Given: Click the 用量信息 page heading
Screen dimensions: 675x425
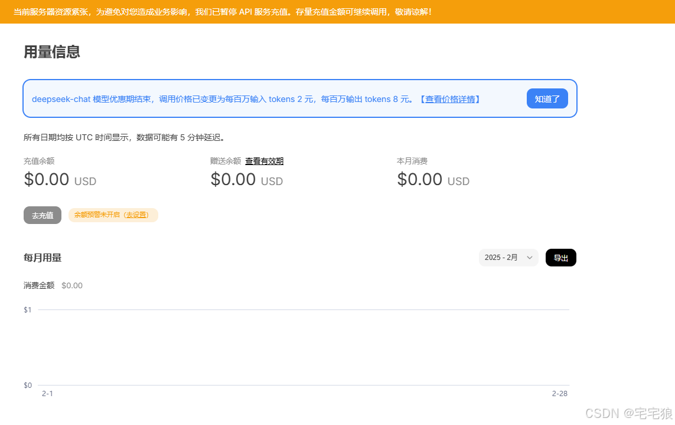Looking at the screenshot, I should (x=51, y=51).
